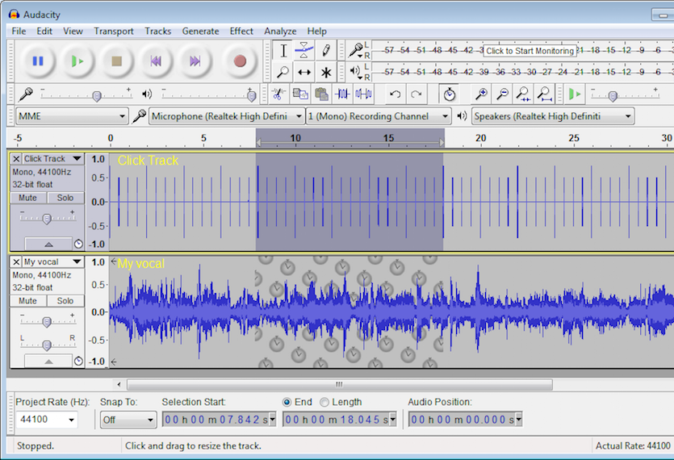The height and width of the screenshot is (460, 674).
Task: Open the Snap To dropdown
Action: click(128, 420)
